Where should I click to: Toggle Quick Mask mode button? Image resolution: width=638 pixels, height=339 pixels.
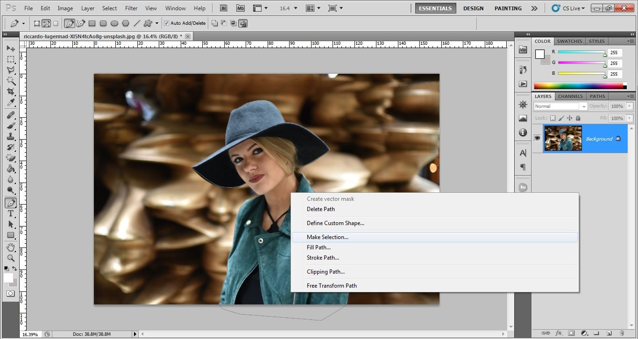pos(10,294)
